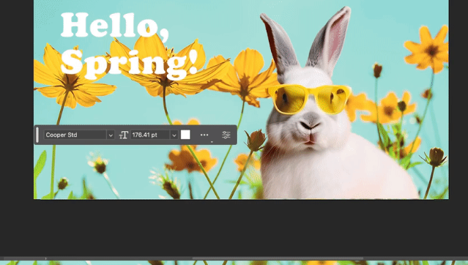Viewport: 468px width, 265px height.
Task: Open more options with the three-dots icon
Action: 204,135
